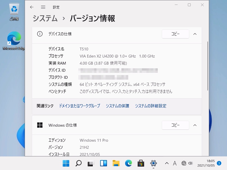The height and width of the screenshot is (170, 227).
Task: Launch Microsoft Edge from the taskbar
Action: pyautogui.click(x=129, y=163)
